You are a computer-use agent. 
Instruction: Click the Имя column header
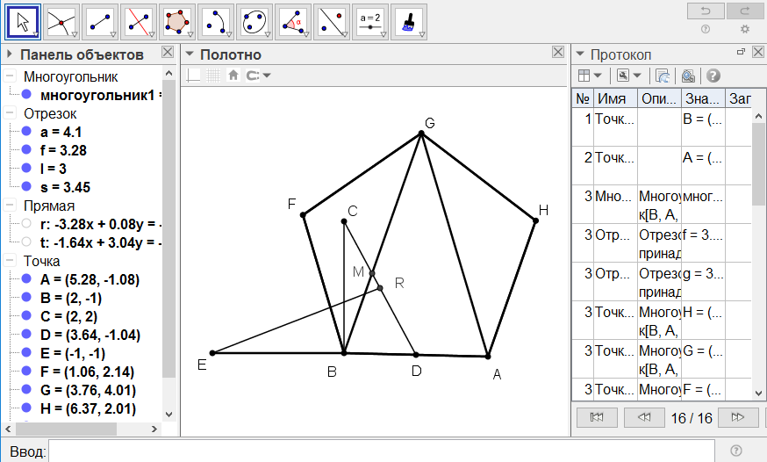615,99
